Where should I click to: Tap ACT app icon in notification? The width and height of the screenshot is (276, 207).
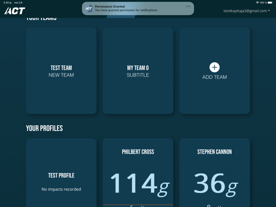(88, 8)
